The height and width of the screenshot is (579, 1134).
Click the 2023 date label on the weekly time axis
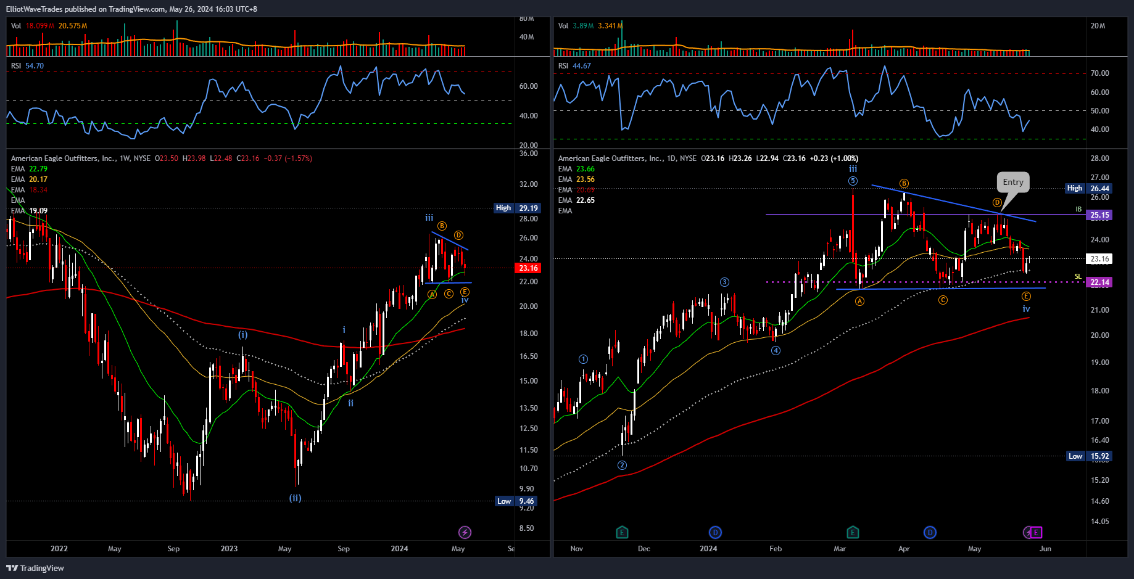(x=229, y=549)
